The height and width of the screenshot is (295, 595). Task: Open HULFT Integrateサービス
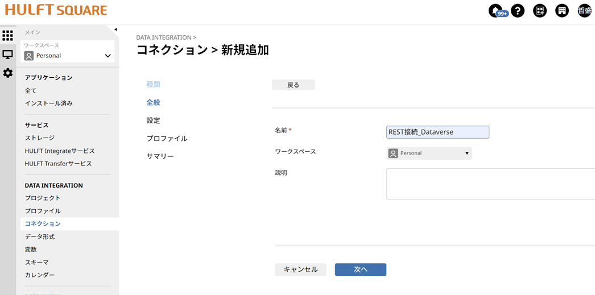[x=60, y=151]
